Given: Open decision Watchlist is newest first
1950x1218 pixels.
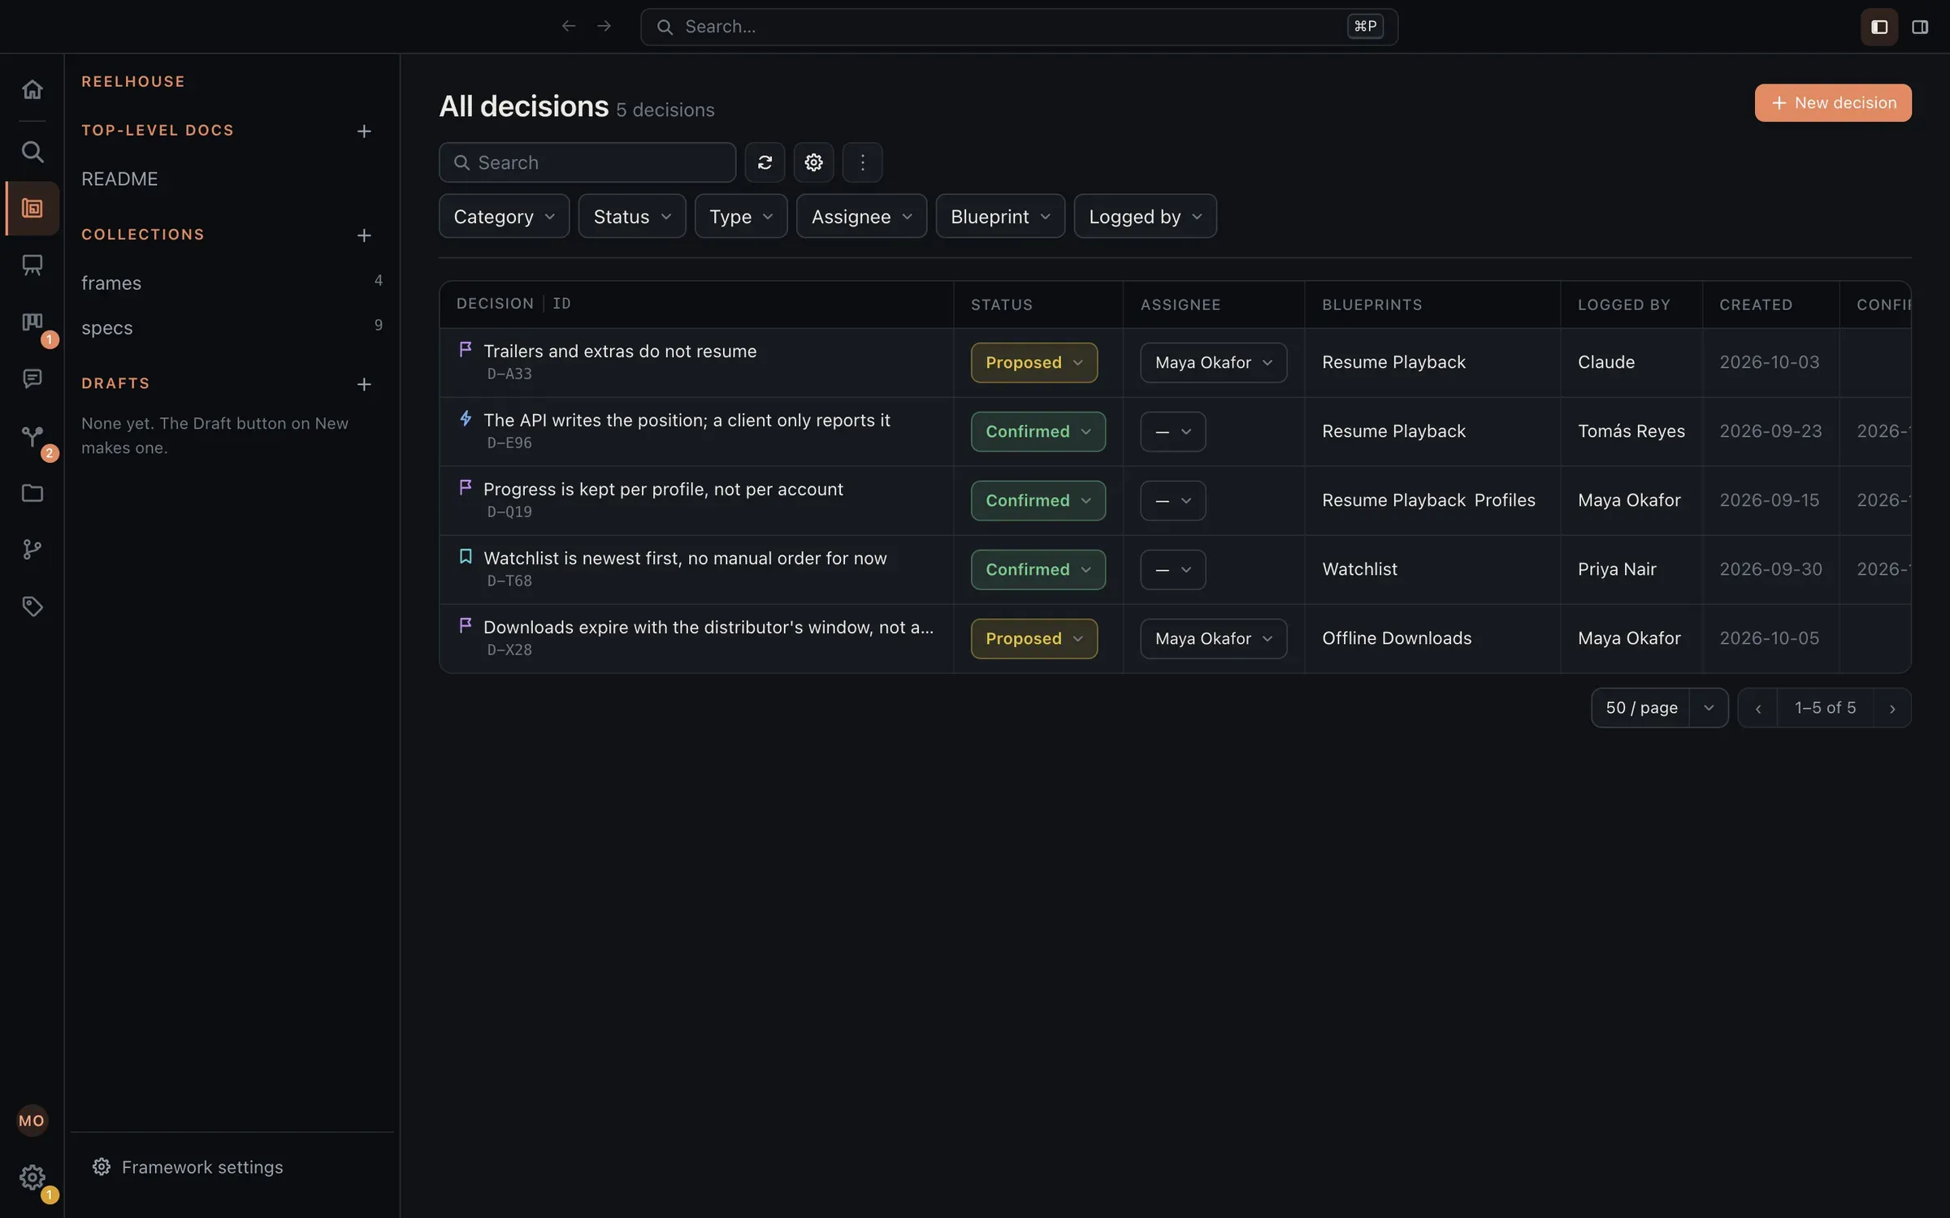Looking at the screenshot, I should (x=685, y=558).
